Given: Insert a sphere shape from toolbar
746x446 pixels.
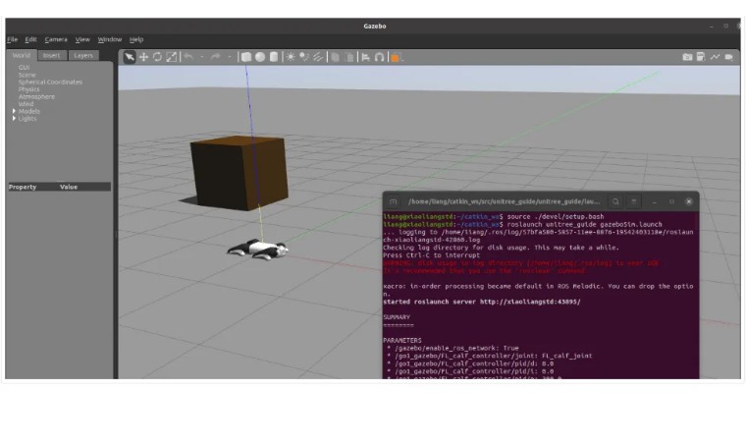Looking at the screenshot, I should point(260,57).
